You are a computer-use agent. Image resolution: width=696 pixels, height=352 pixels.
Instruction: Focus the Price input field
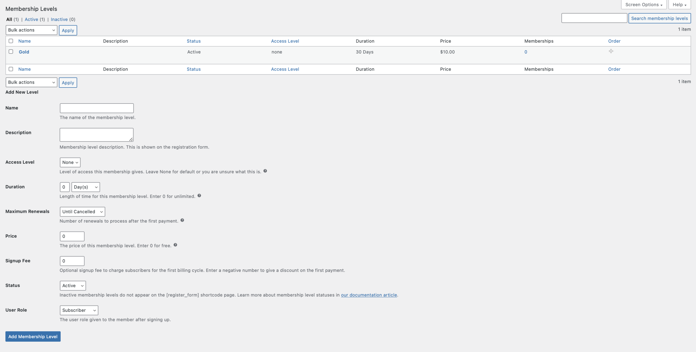[72, 236]
